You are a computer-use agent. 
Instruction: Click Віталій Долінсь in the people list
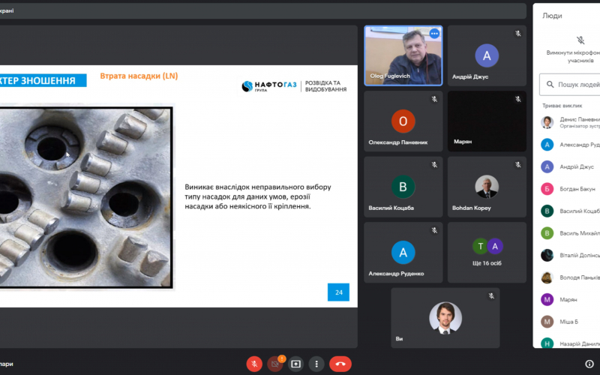570,255
